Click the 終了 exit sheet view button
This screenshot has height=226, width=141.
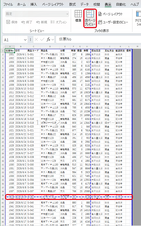(27, 22)
